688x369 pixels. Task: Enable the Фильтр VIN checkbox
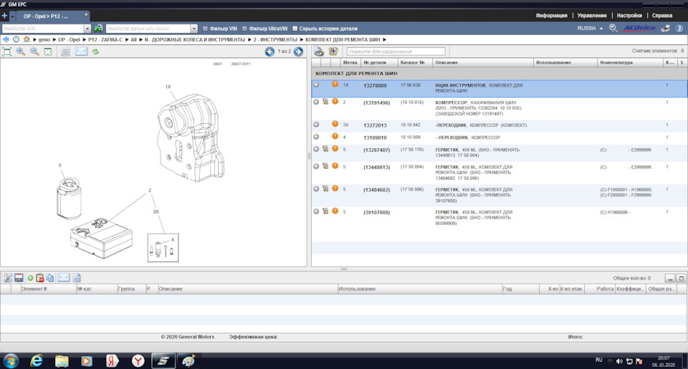pos(206,28)
